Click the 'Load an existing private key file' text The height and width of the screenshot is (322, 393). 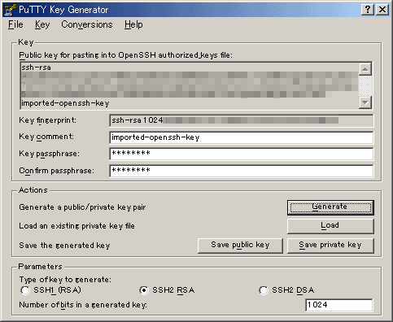tap(76, 226)
